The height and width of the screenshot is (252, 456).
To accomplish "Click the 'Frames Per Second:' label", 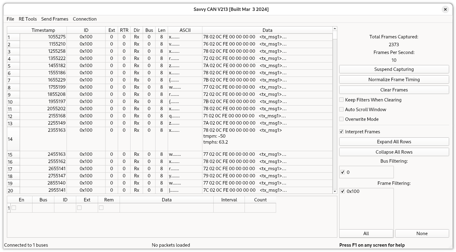I will [394, 52].
